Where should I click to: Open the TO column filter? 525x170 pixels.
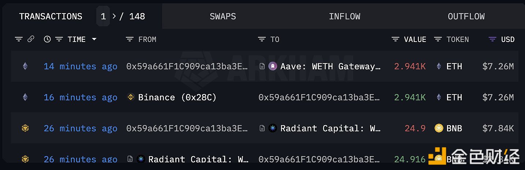pos(262,39)
